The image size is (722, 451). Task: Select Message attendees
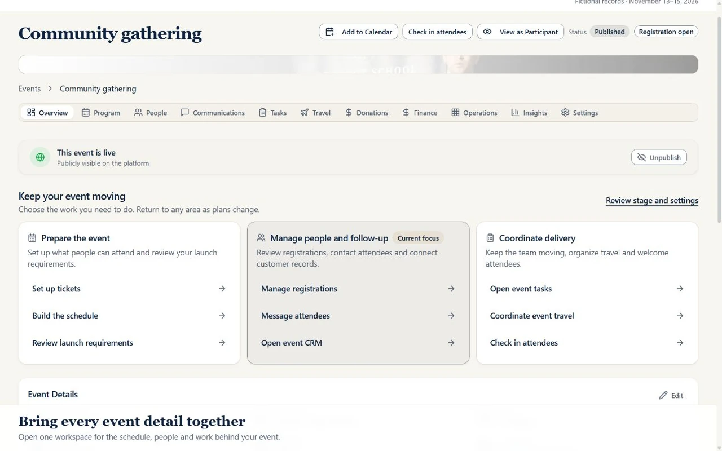click(358, 316)
